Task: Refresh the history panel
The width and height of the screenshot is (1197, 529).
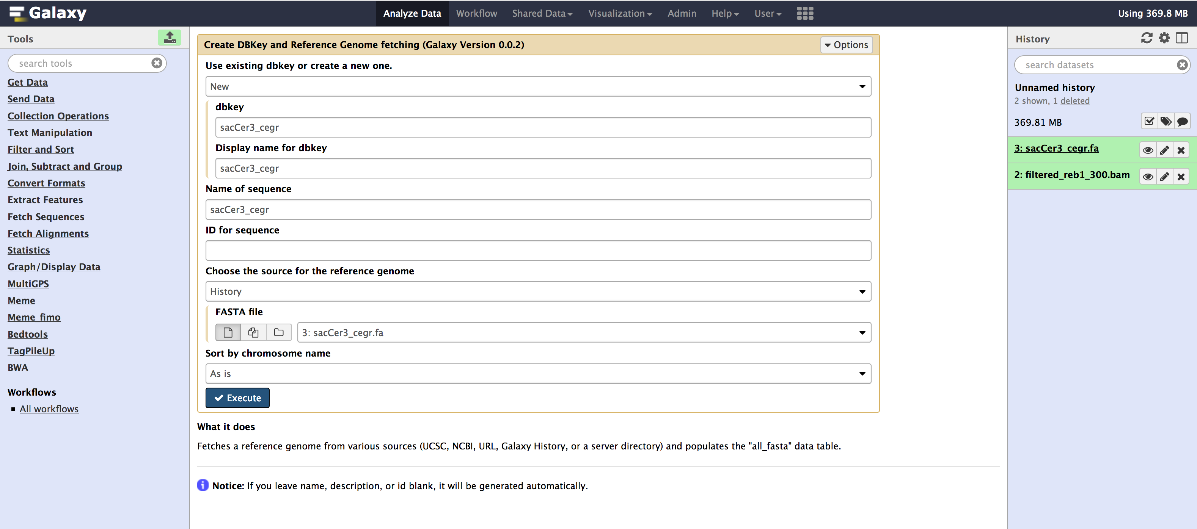Action: coord(1146,38)
